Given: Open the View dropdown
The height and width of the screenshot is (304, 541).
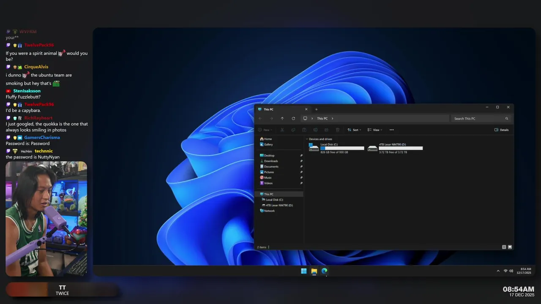Looking at the screenshot, I should (x=374, y=130).
